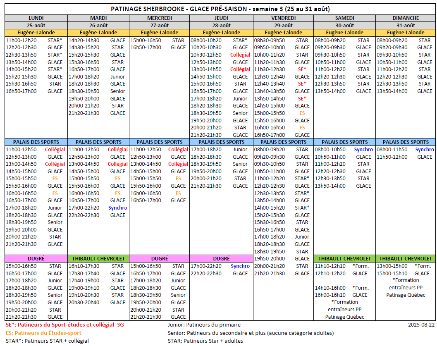437x346 pixels.
Task: Click the '13h00-15h00' time slot on Sunday
Action: (392, 266)
